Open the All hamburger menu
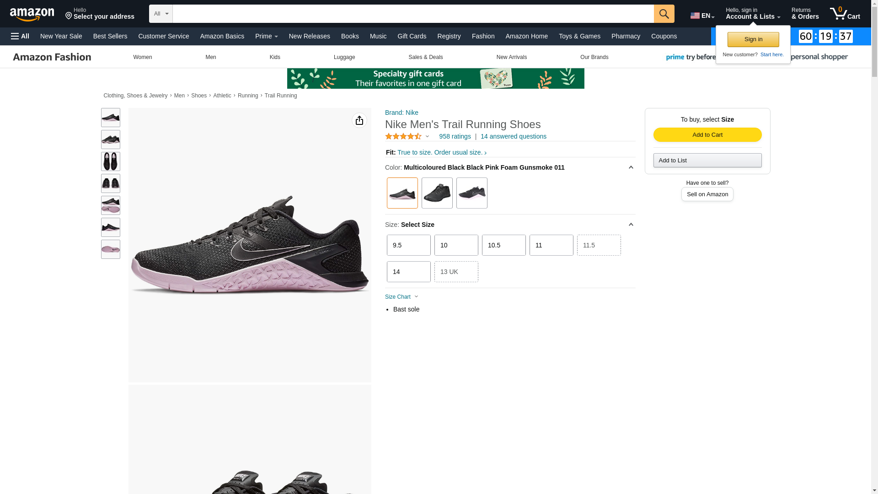This screenshot has height=494, width=878. pos(20,36)
